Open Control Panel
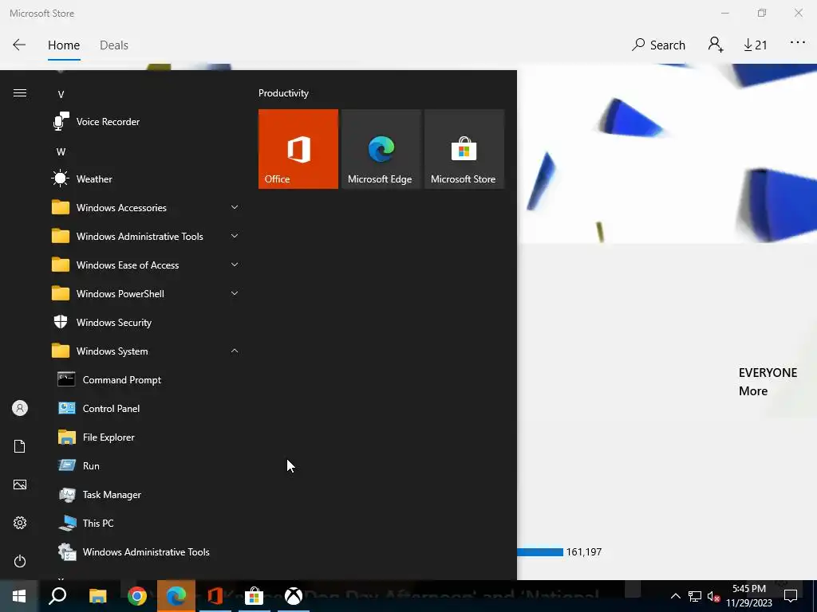This screenshot has width=817, height=612. (x=146, y=409)
